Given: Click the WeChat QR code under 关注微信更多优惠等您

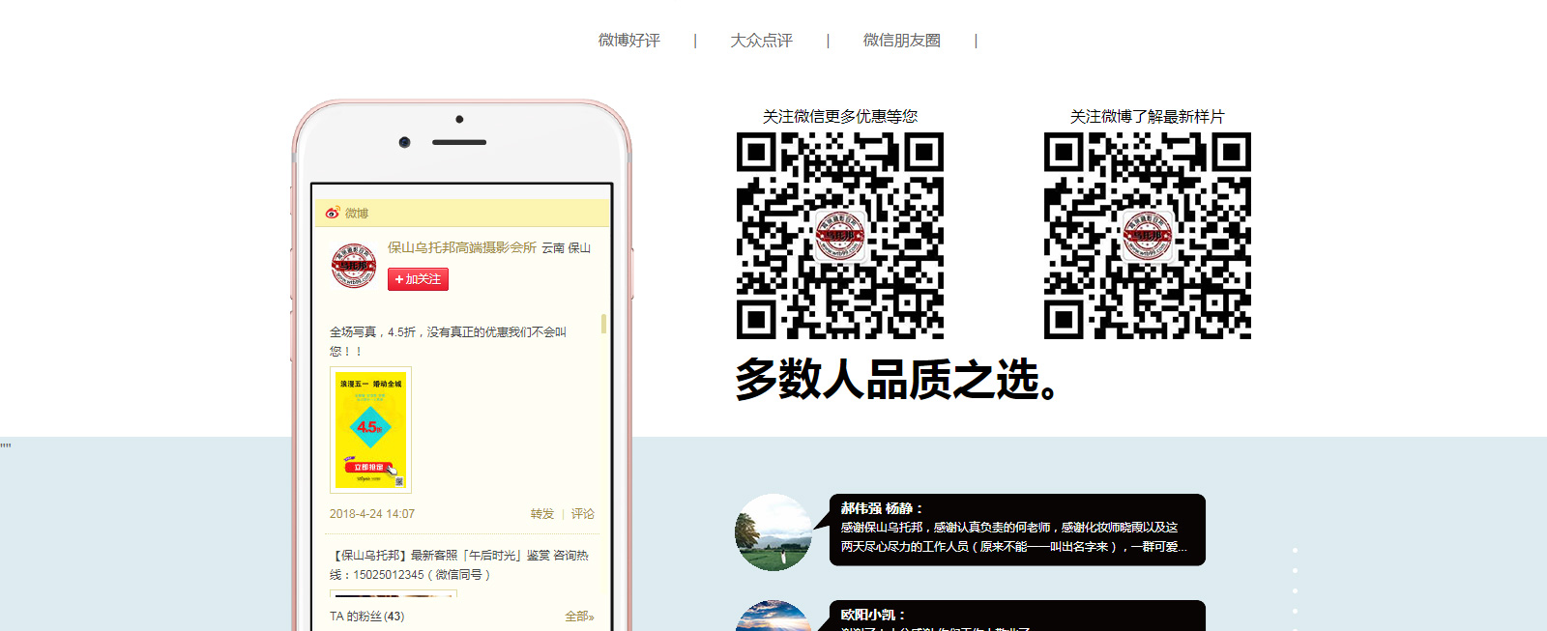Looking at the screenshot, I should [x=840, y=236].
